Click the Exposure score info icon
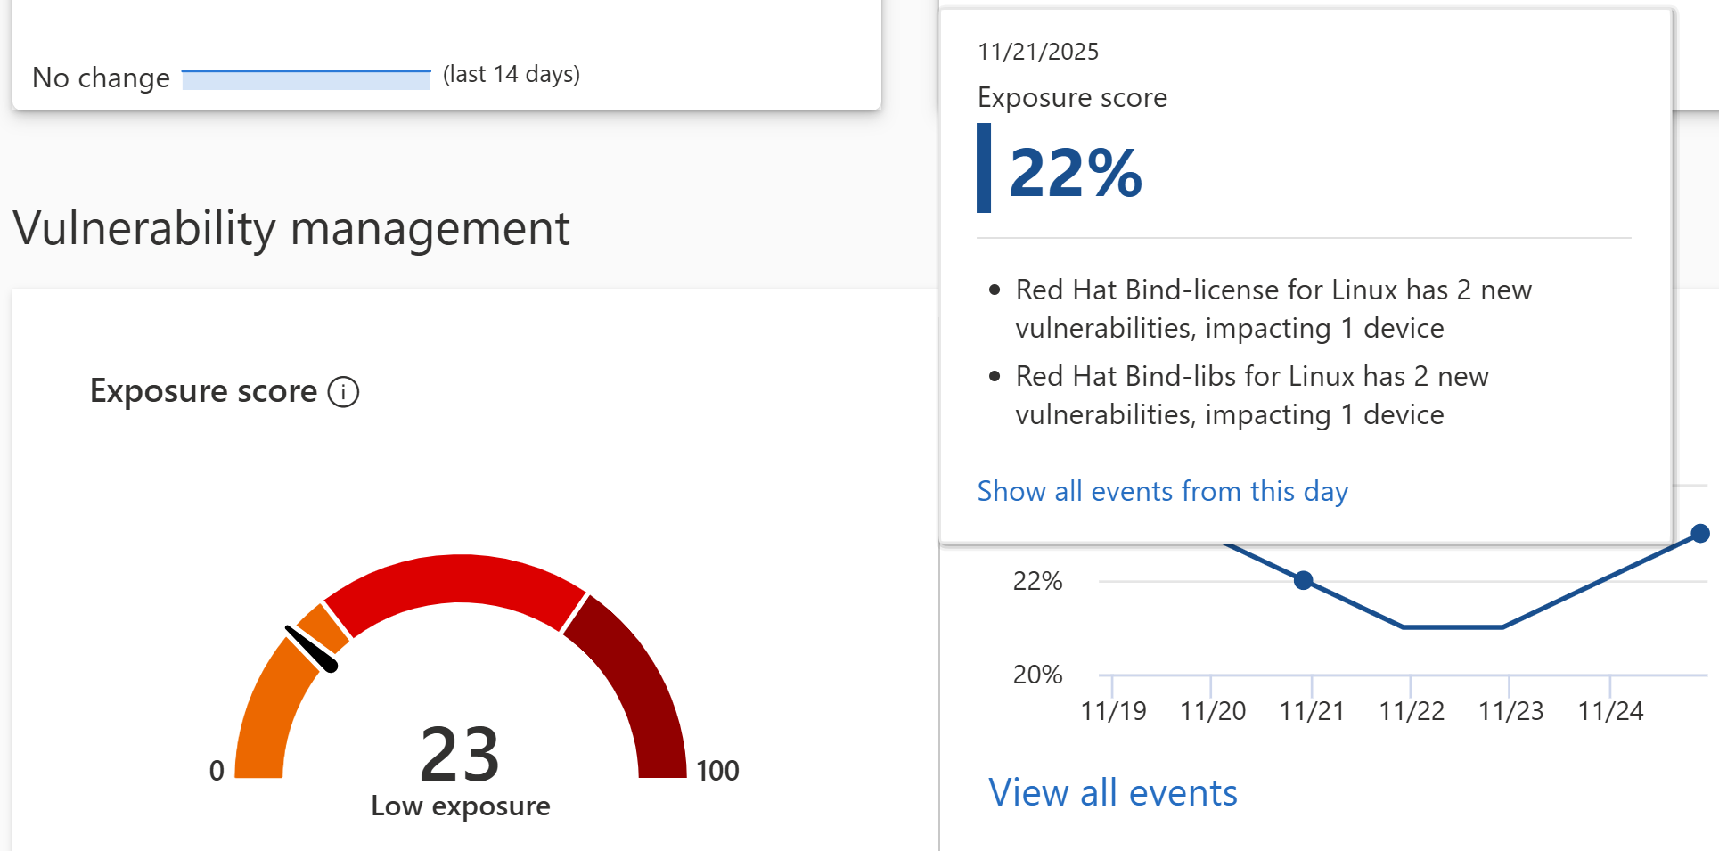The height and width of the screenshot is (851, 1719). pos(343,391)
